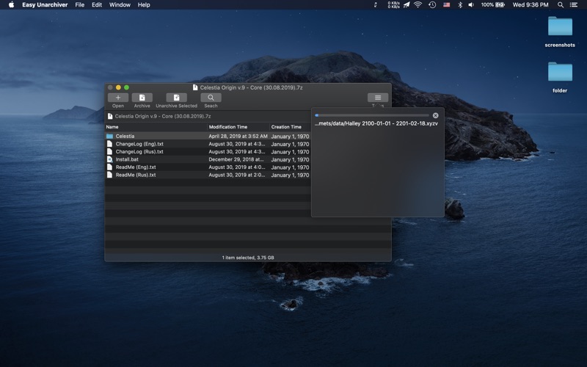The width and height of the screenshot is (587, 367).
Task: Click the Celestia folder icon
Action: coord(109,136)
